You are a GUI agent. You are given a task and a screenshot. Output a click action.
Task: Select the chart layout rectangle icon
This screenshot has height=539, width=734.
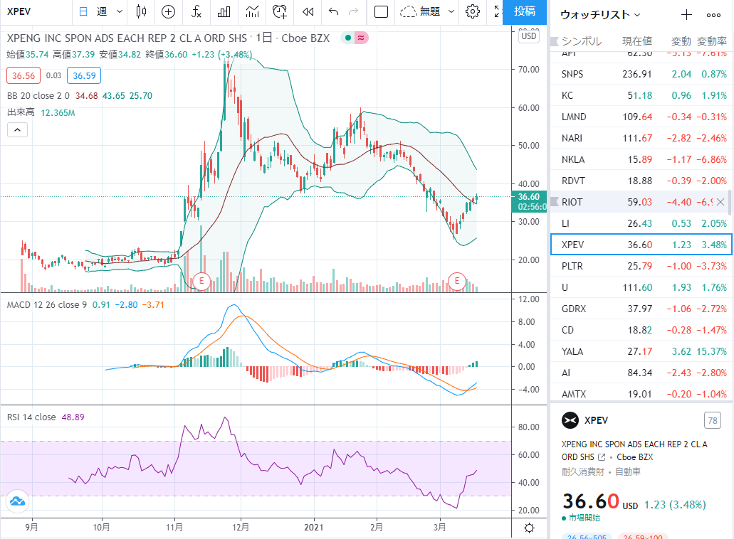click(381, 11)
